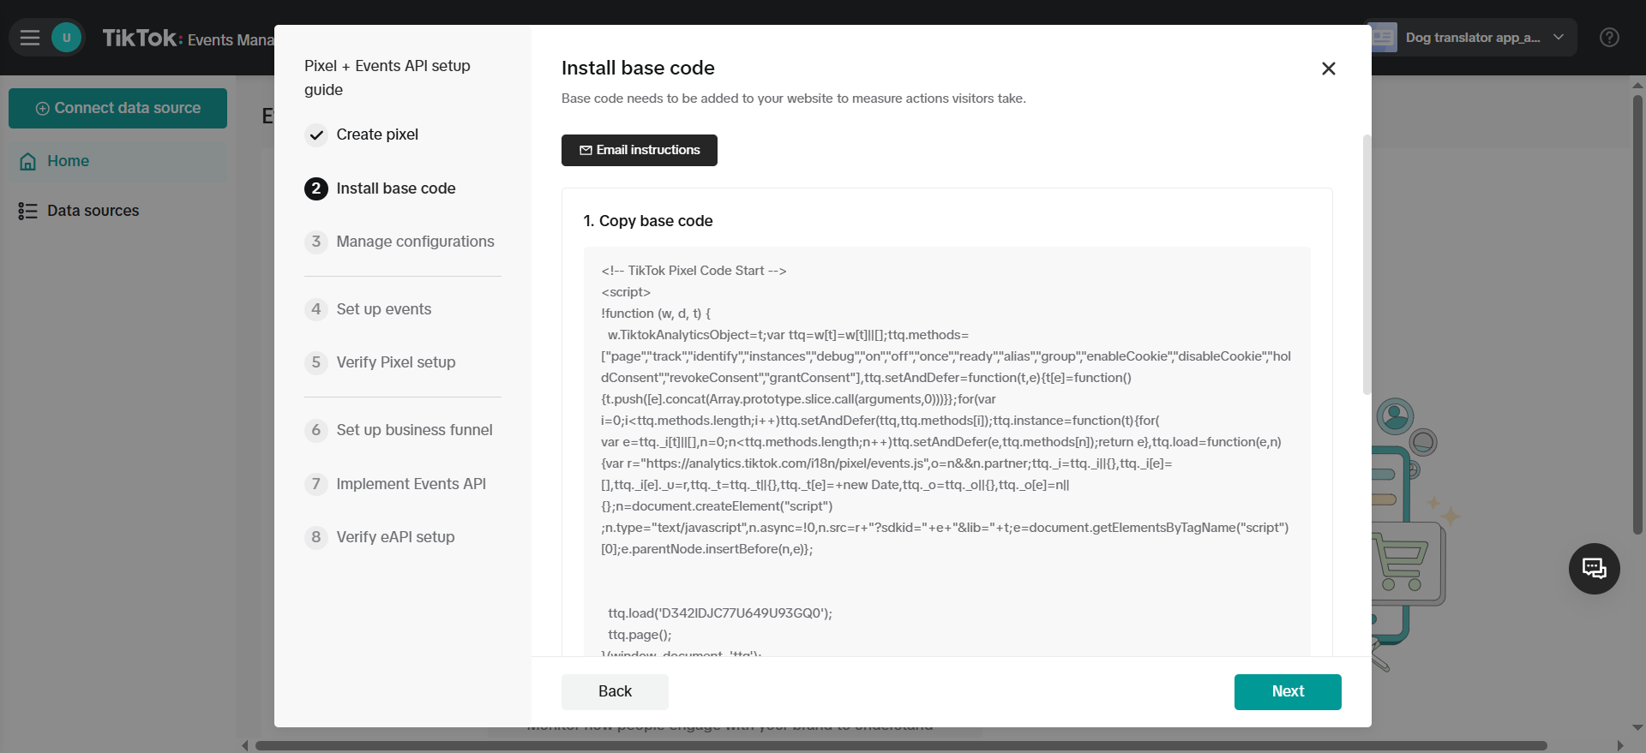Viewport: 1646px width, 753px height.
Task: Click step 3 number badge
Action: tap(316, 242)
